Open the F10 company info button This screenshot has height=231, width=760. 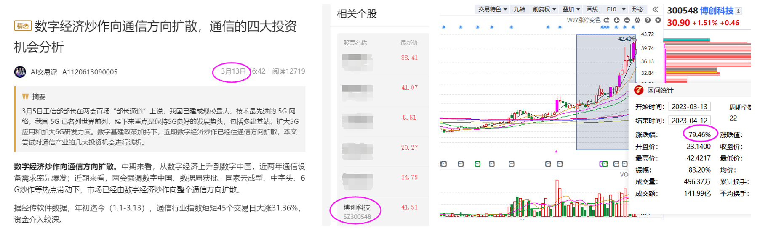click(611, 9)
